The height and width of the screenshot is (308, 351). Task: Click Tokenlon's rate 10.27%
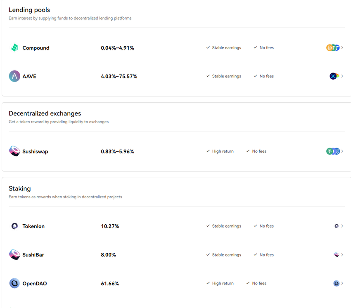tap(110, 226)
